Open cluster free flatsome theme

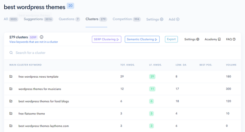coord(32,114)
